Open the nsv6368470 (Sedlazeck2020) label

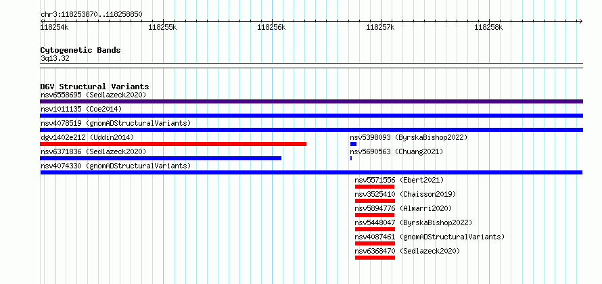407,251
